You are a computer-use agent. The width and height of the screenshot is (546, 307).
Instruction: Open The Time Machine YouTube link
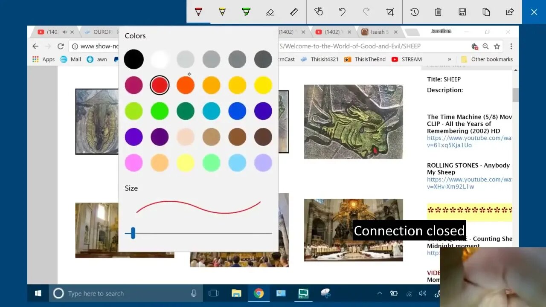click(x=469, y=142)
